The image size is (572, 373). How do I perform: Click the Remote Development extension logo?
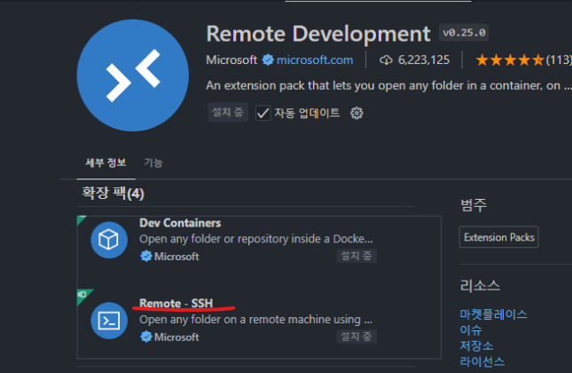pyautogui.click(x=133, y=75)
